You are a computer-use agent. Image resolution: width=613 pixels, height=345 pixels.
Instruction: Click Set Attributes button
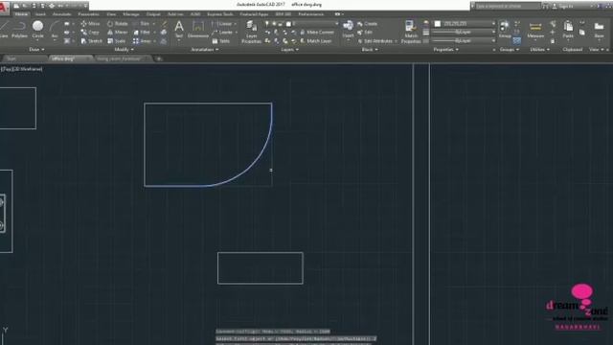376,41
